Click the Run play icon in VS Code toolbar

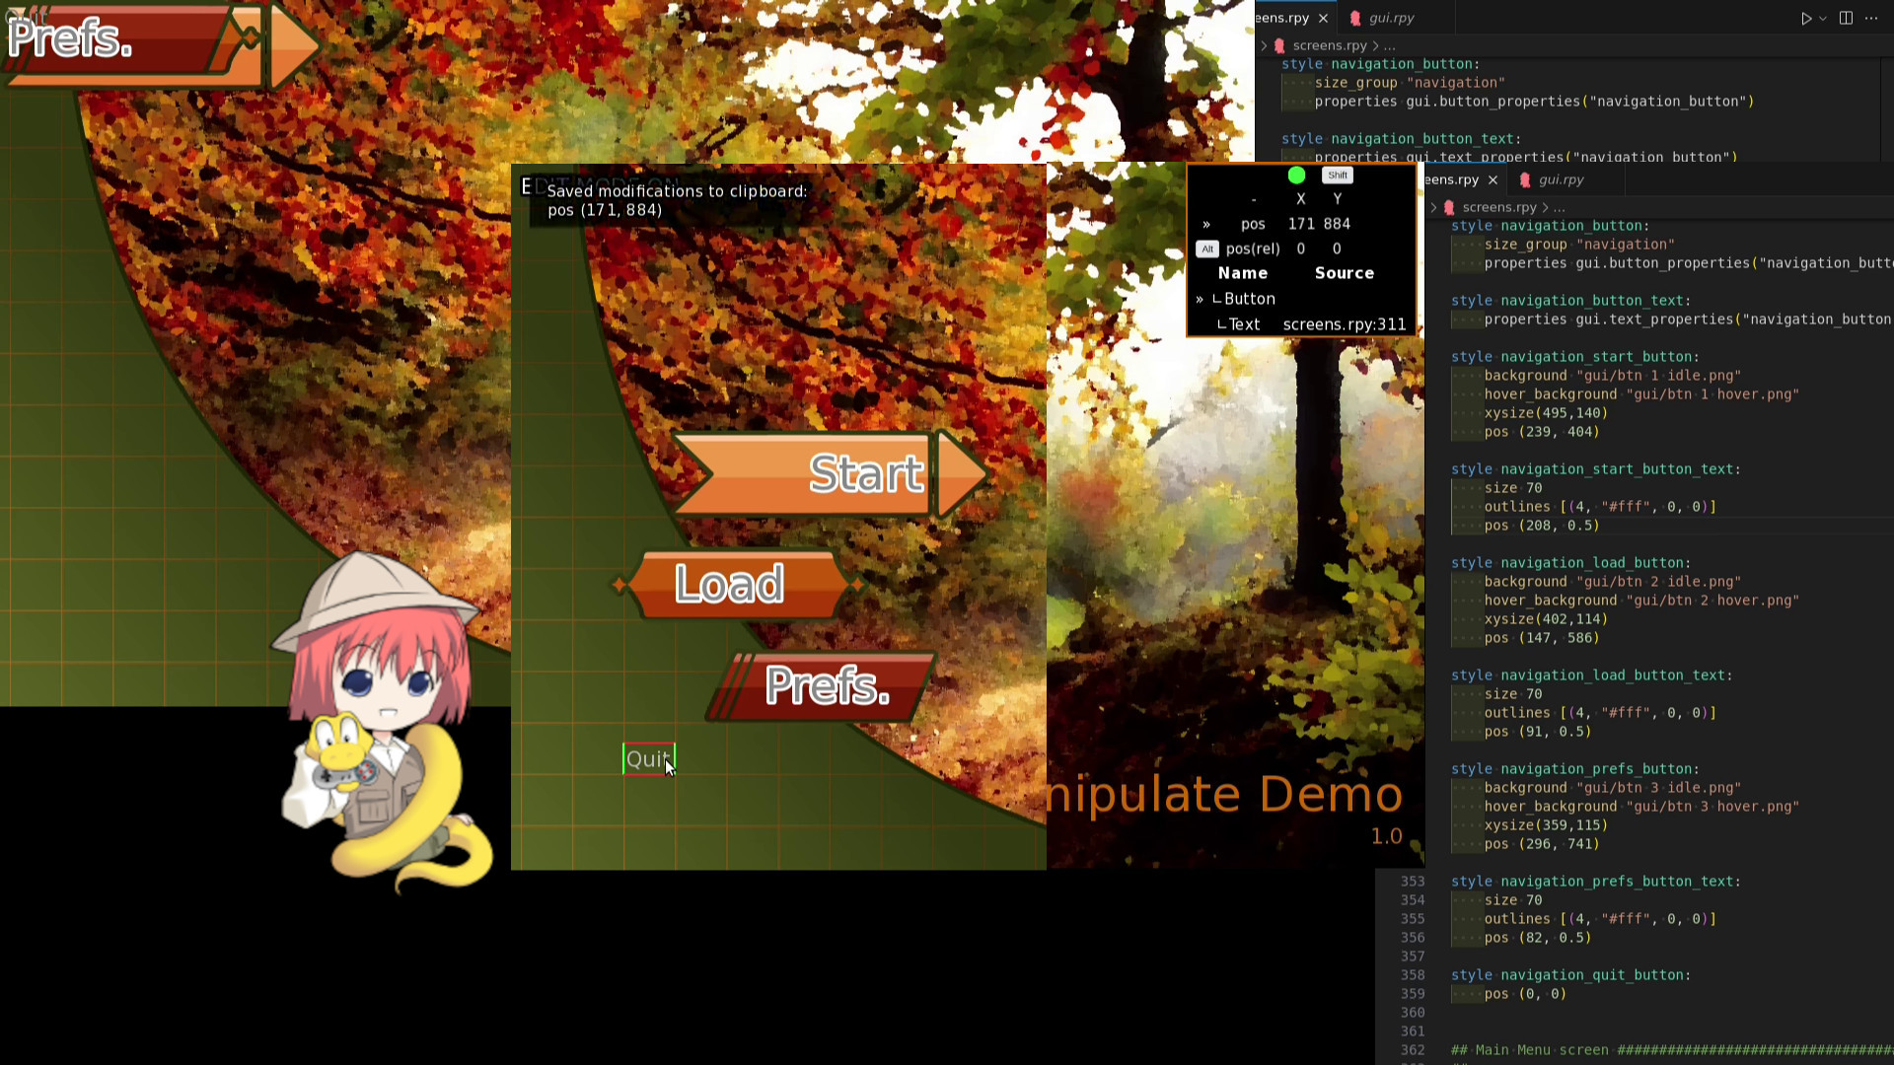click(x=1806, y=18)
